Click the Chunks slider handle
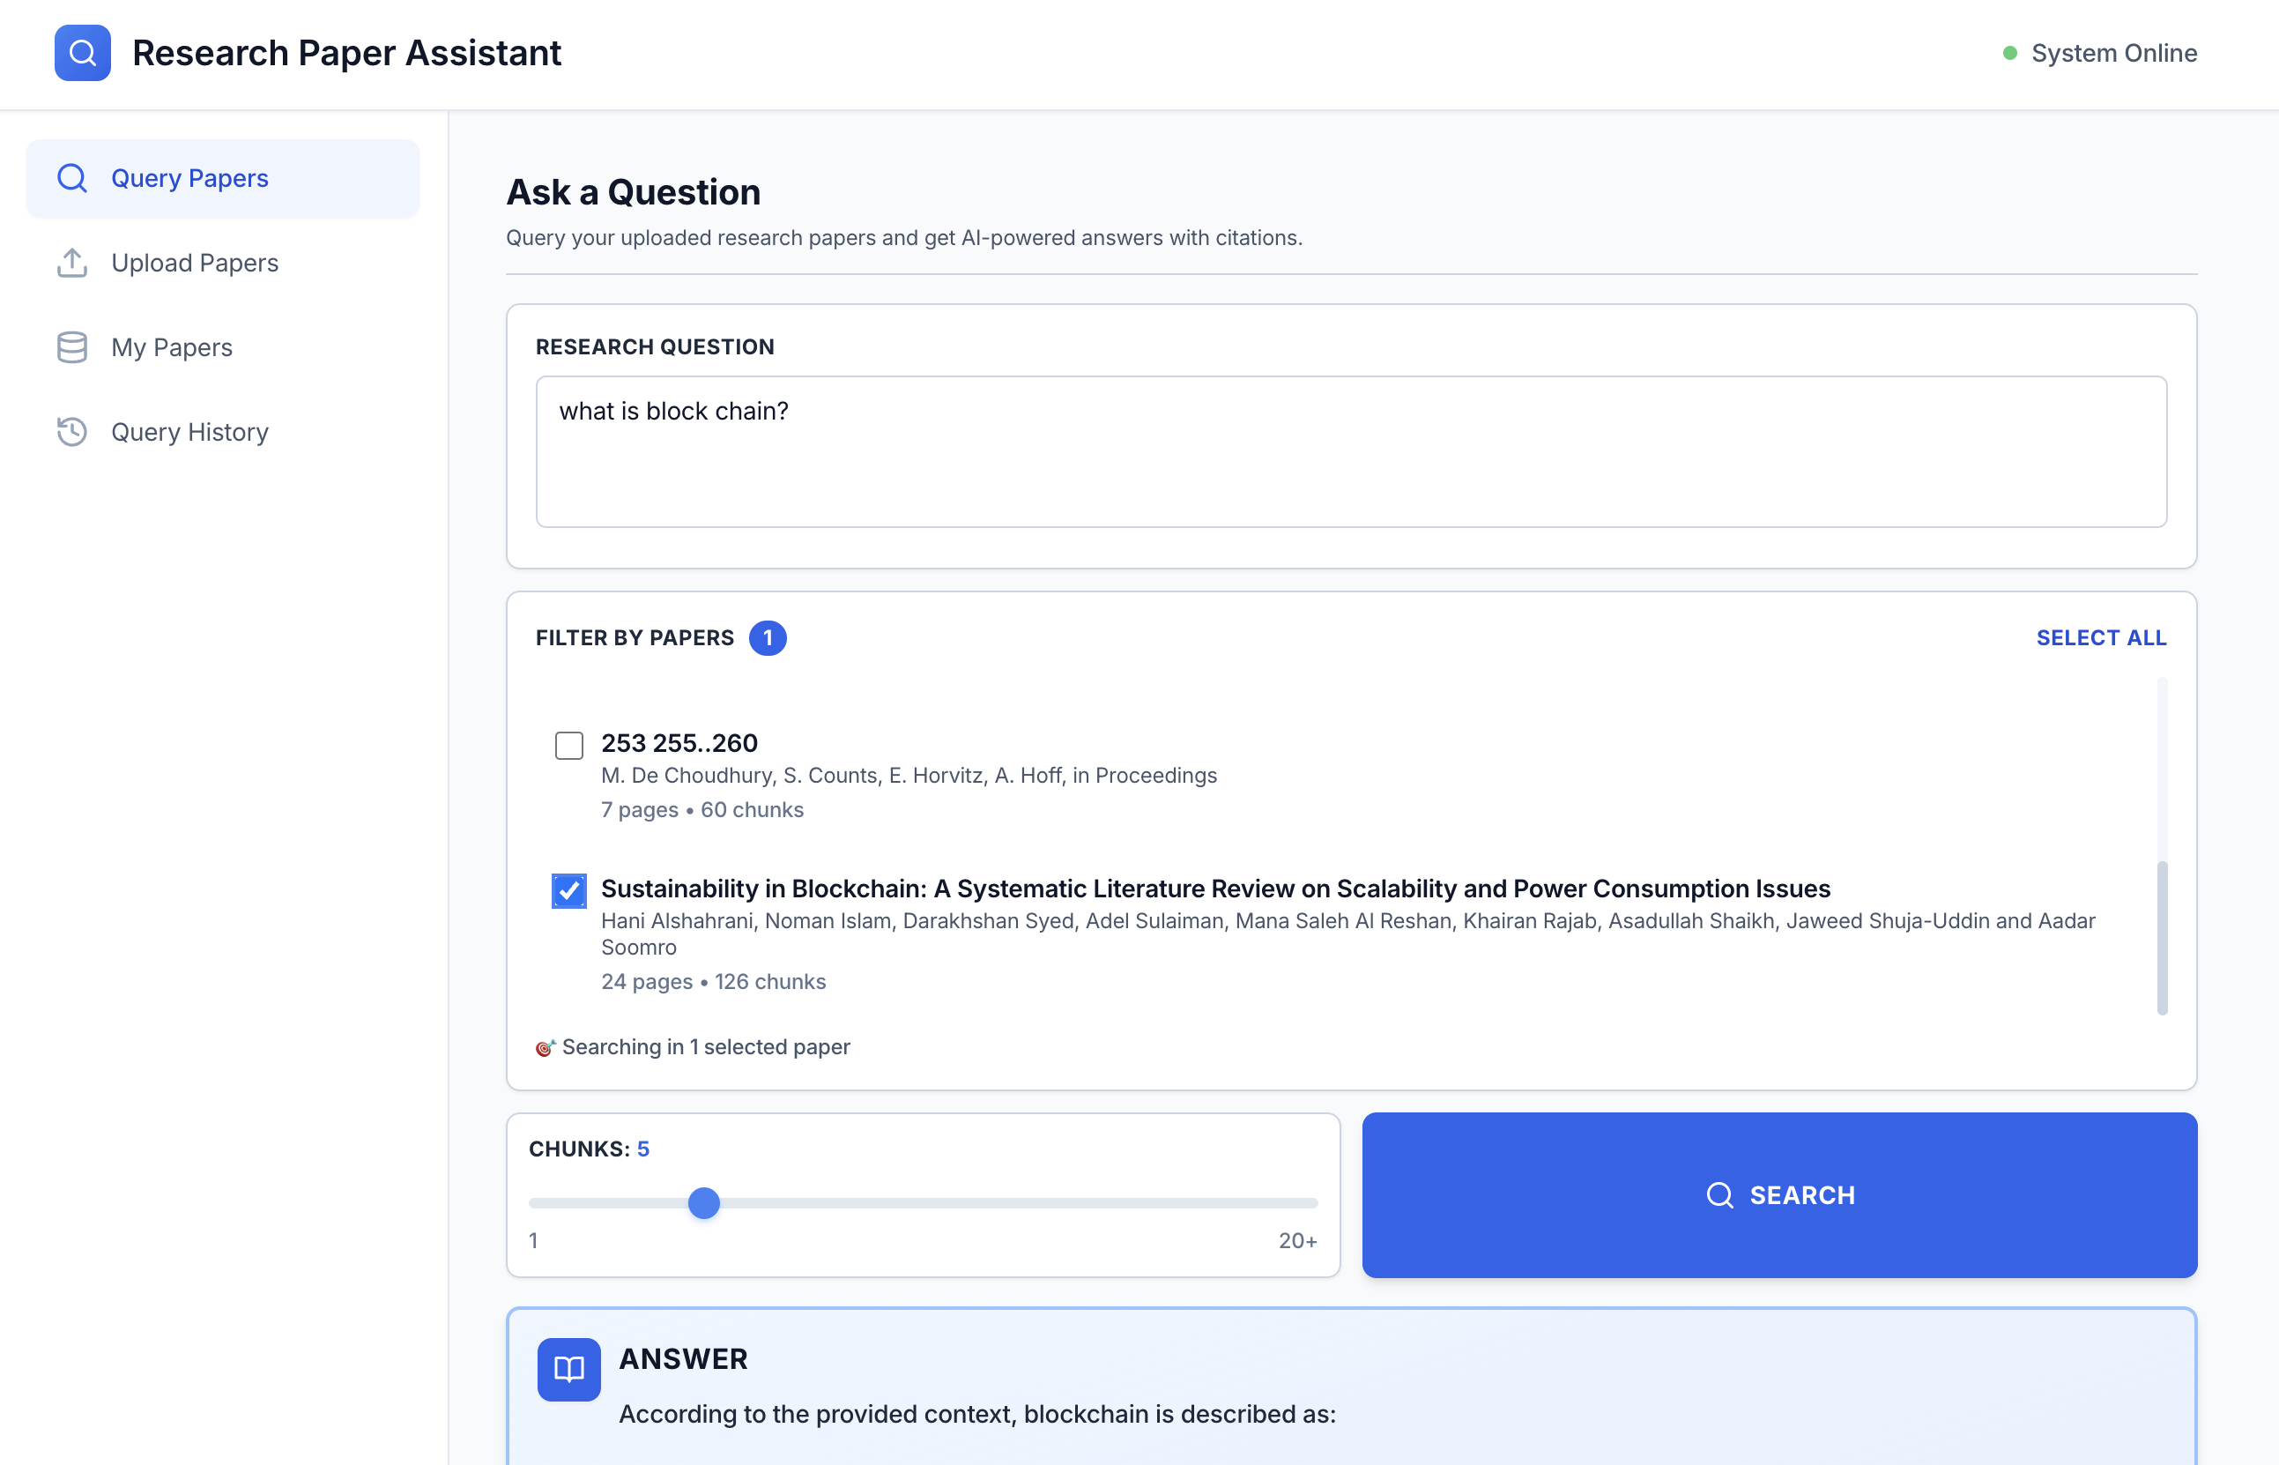The image size is (2279, 1465). 705,1202
